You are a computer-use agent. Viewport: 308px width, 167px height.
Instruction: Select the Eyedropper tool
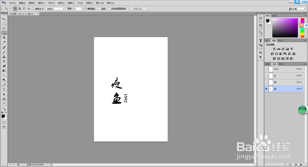[x=4, y=42]
